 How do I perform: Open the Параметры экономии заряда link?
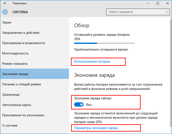96,128
